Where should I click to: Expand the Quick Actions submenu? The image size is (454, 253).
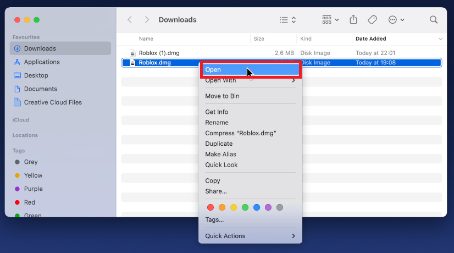(x=251, y=236)
